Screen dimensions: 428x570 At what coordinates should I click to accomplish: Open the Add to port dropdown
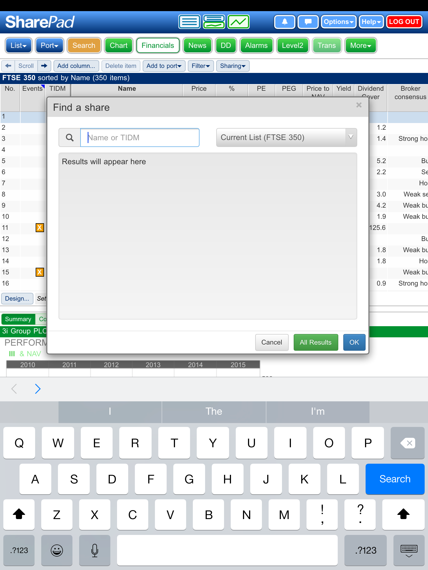tap(164, 66)
